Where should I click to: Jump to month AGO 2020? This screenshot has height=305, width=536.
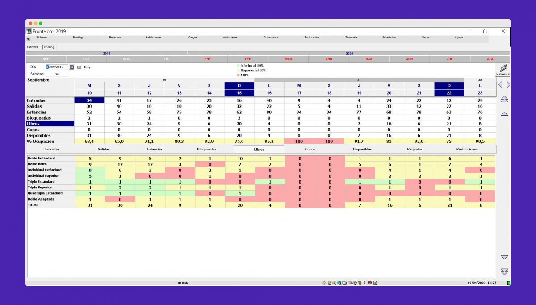491,59
